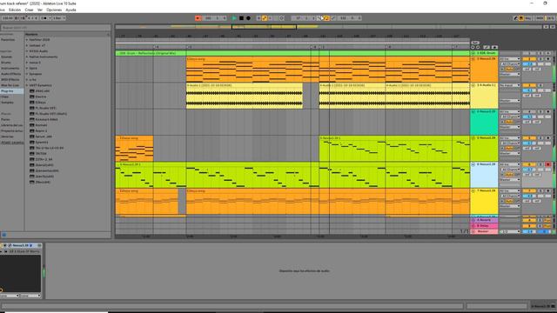
Task: Select the TAL-U-No-LX plug-in in browser
Action: 49,148
